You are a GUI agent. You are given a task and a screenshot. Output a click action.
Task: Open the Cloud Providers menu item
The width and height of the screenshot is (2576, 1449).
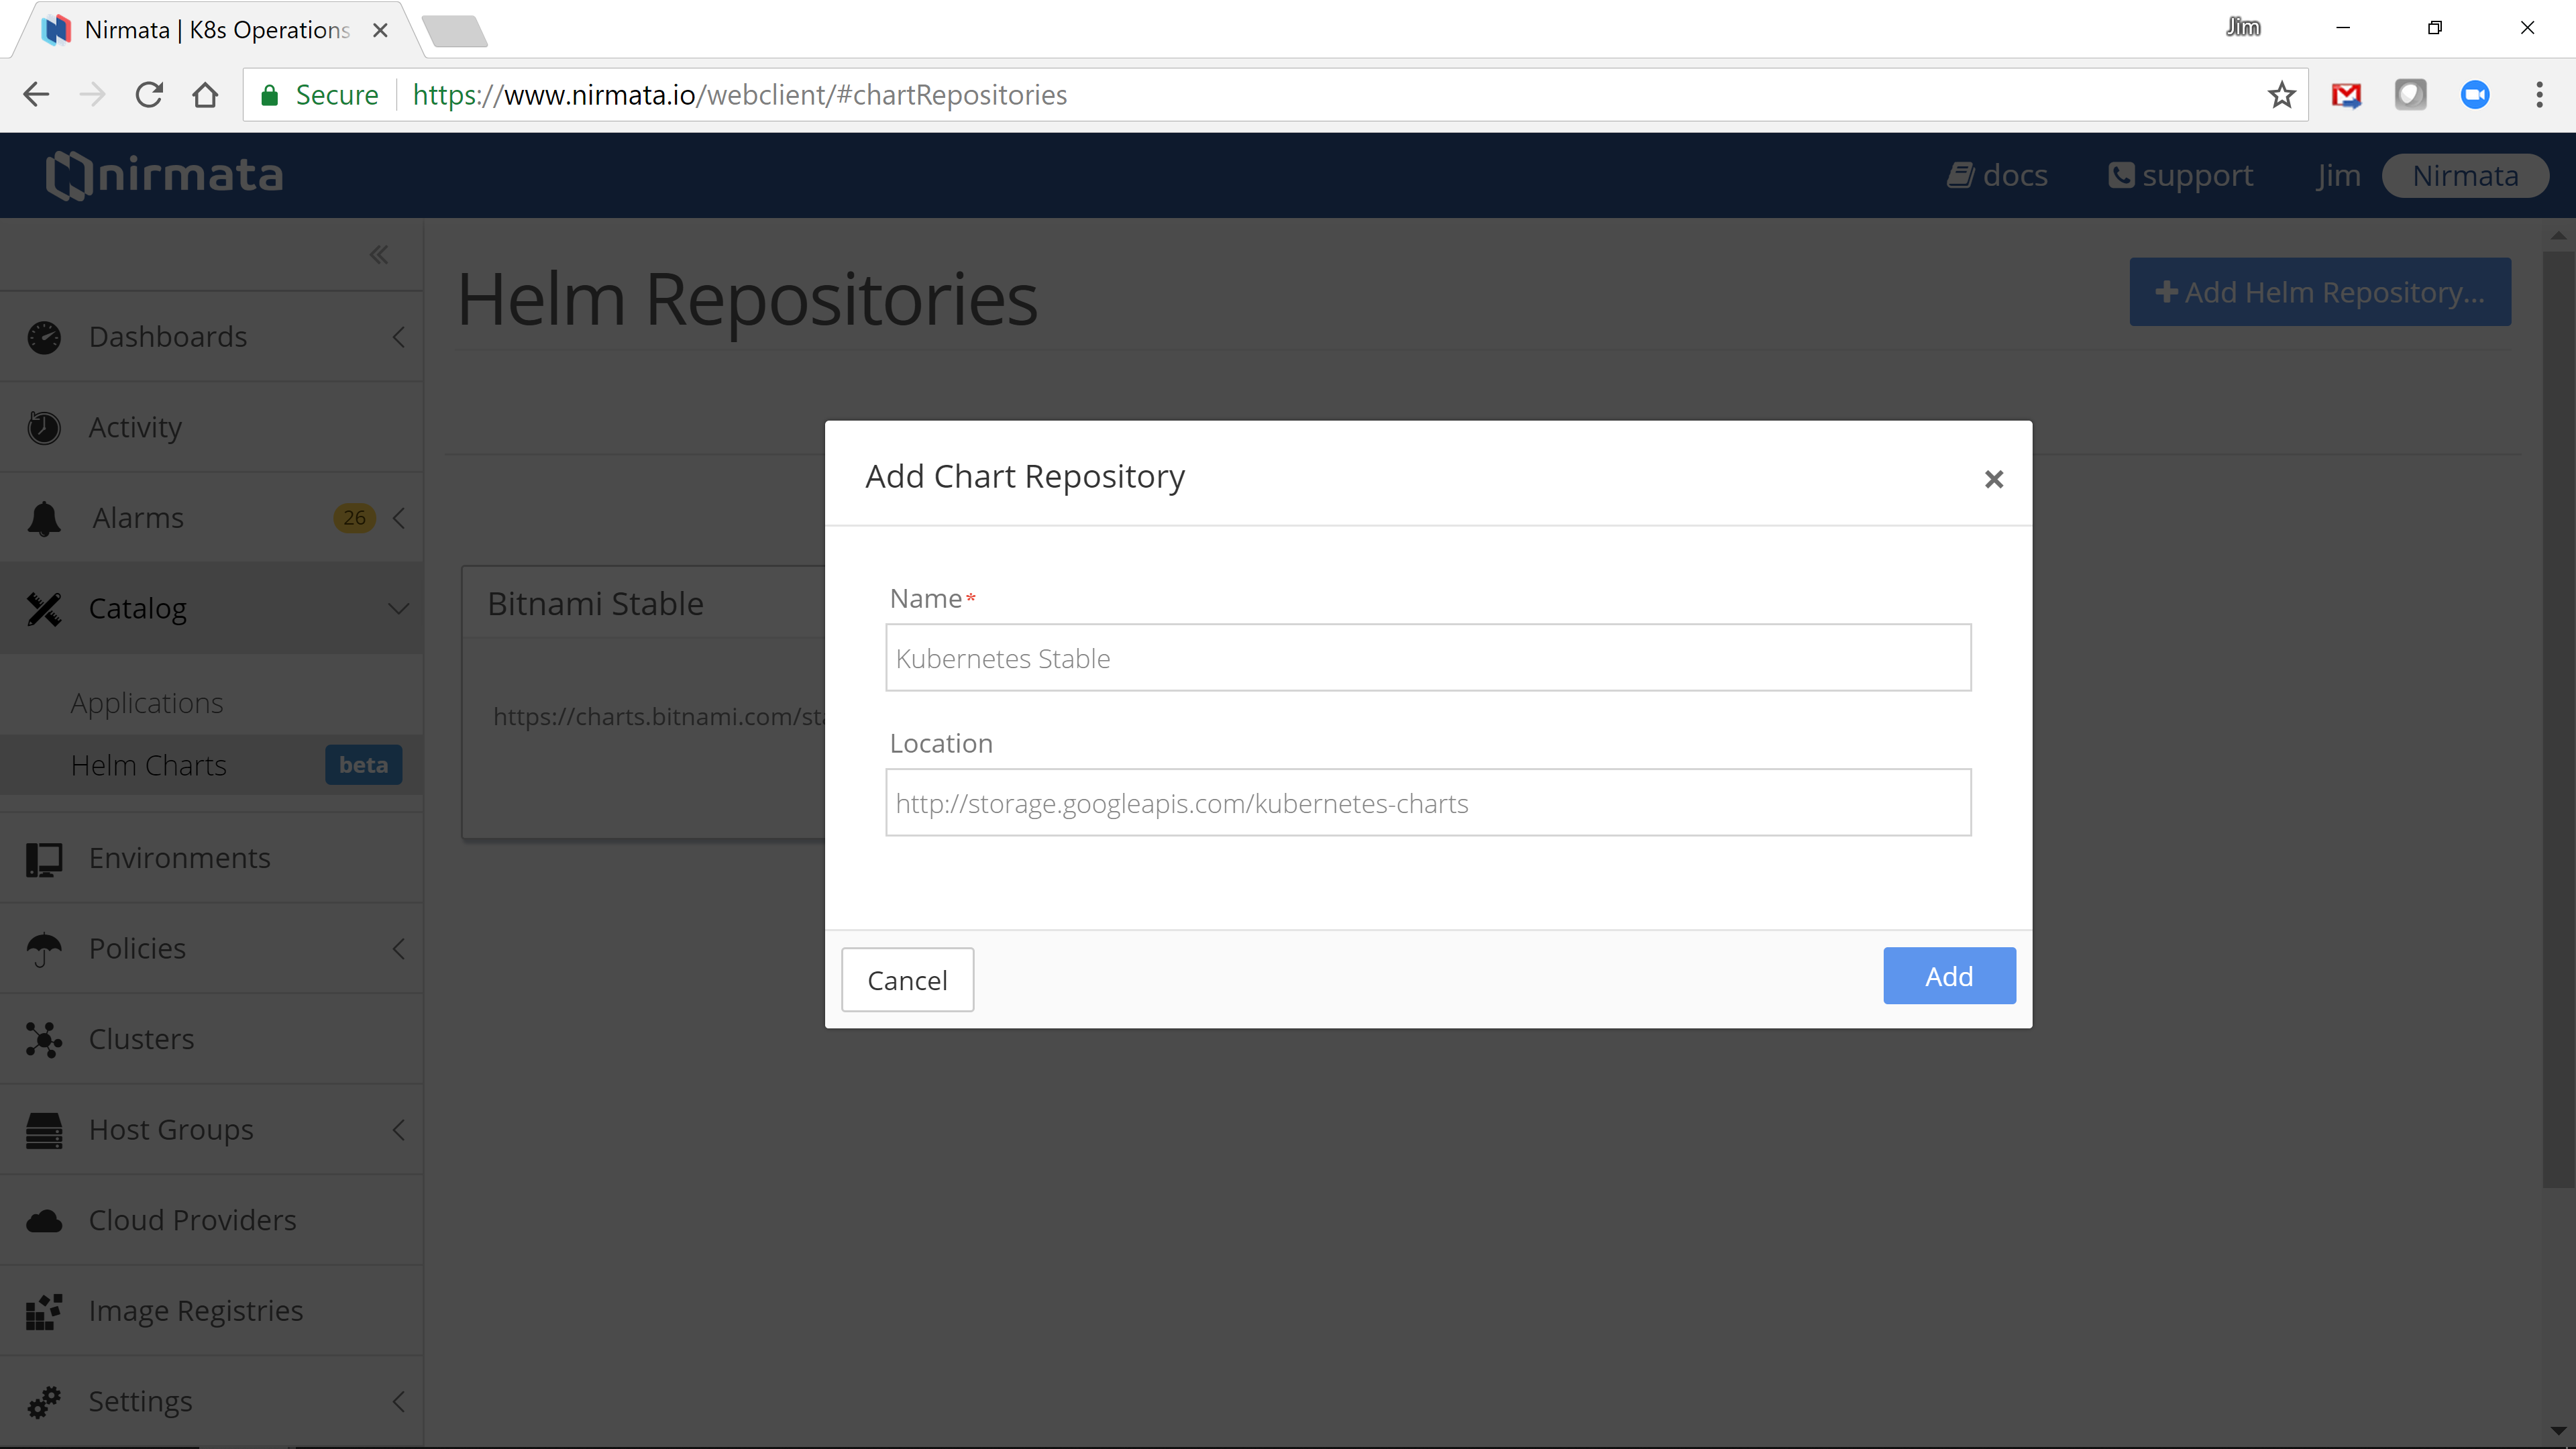point(193,1220)
